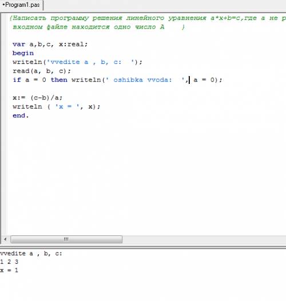Select the Program1.pas tab
The width and height of the screenshot is (286, 301).
tap(22, 5)
